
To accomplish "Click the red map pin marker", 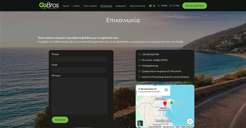I will click(x=165, y=104).
